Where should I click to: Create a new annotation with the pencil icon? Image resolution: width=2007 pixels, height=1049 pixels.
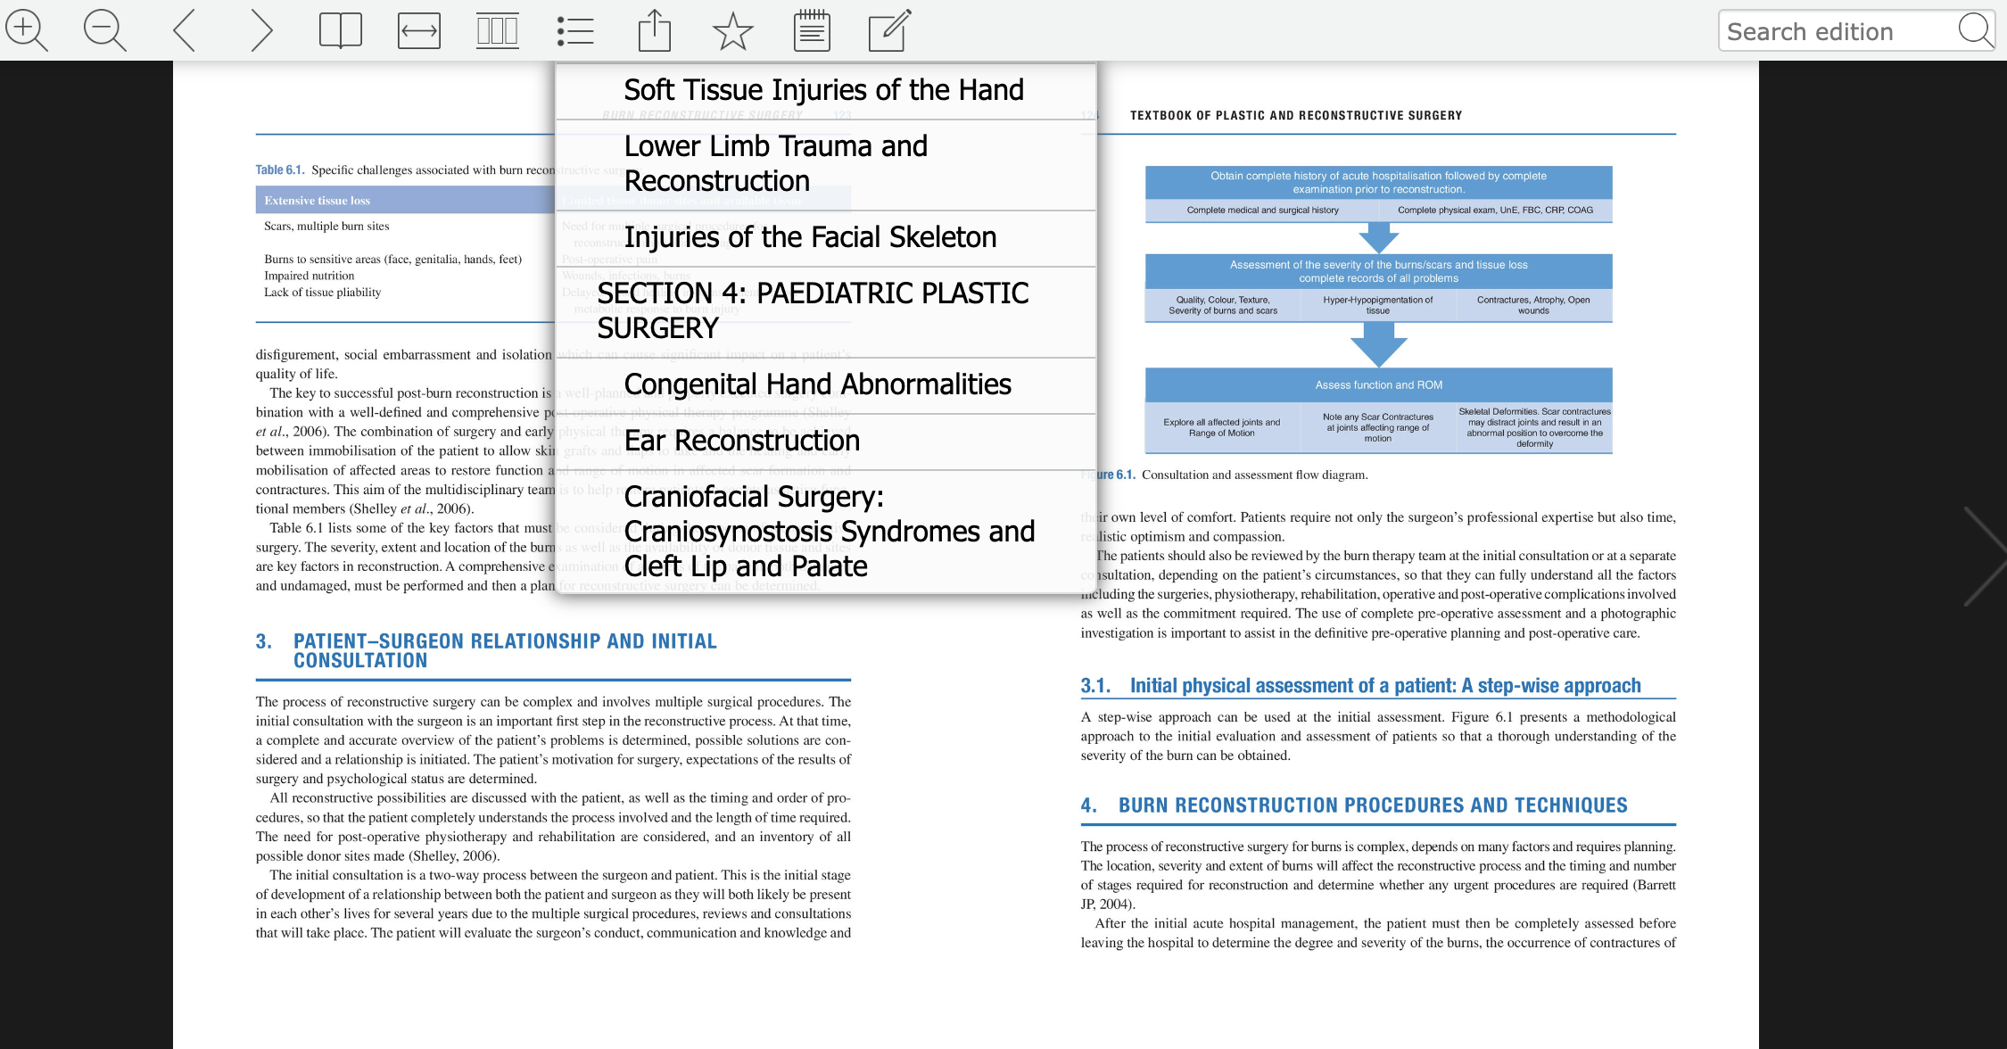coord(890,30)
